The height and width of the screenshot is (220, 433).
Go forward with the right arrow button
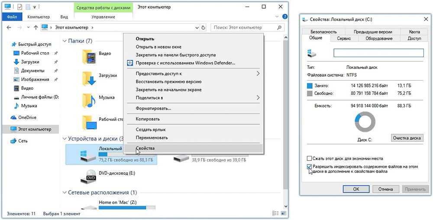pos(19,28)
